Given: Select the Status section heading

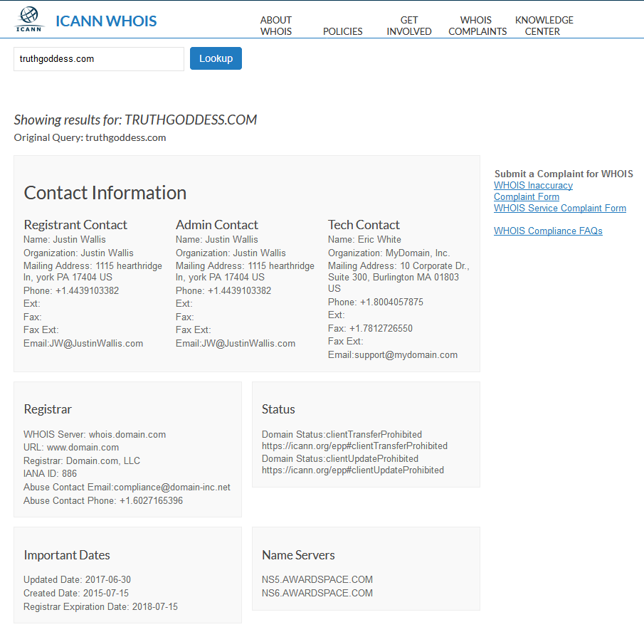Looking at the screenshot, I should coord(278,409).
